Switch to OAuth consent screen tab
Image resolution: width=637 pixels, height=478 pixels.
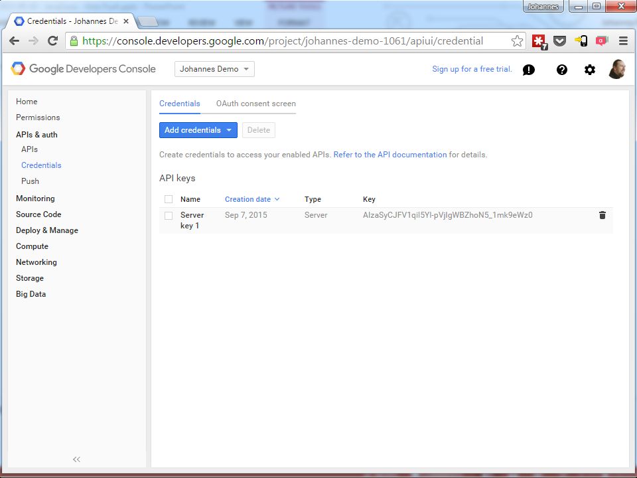point(256,104)
